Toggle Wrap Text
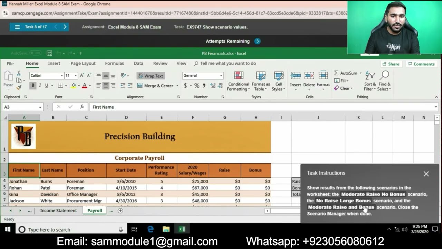442x249 pixels. pyautogui.click(x=151, y=76)
